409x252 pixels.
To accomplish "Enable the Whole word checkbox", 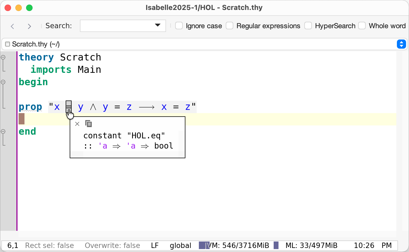I will tap(362, 26).
